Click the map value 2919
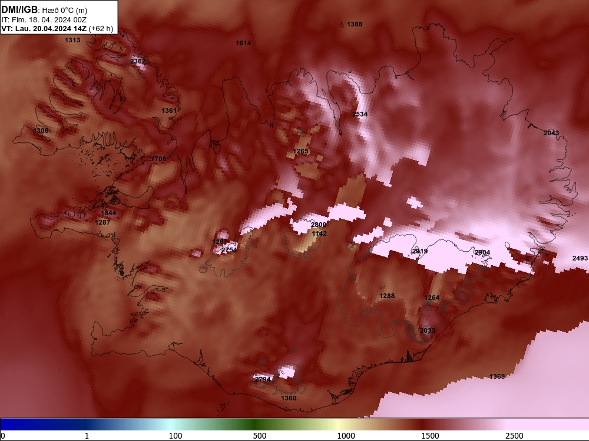 (420, 251)
